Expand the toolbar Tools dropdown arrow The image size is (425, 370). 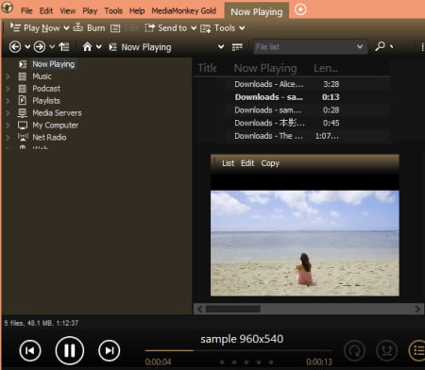click(x=242, y=28)
